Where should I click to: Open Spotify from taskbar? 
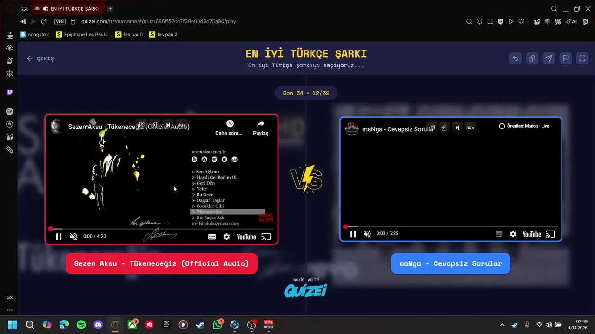[x=81, y=325]
